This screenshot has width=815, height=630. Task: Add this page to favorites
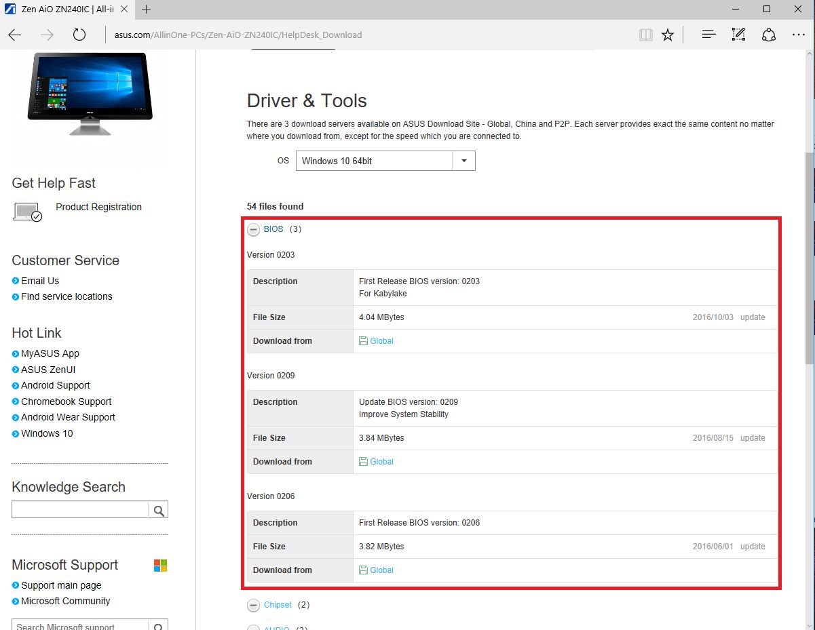pyautogui.click(x=668, y=35)
